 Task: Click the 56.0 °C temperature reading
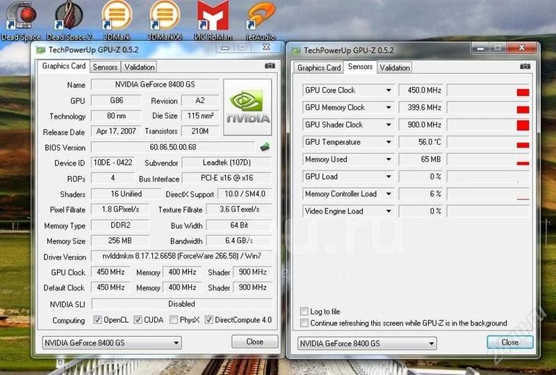pos(421,142)
